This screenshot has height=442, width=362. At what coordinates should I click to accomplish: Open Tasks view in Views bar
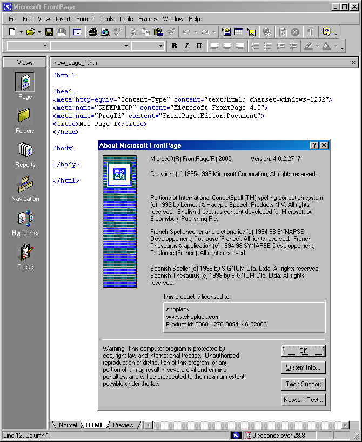[25, 257]
